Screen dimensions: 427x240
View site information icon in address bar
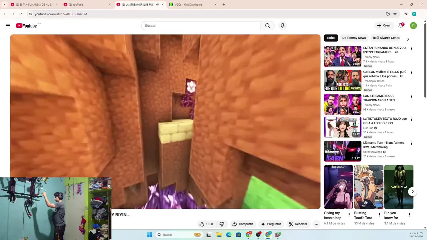[30, 14]
